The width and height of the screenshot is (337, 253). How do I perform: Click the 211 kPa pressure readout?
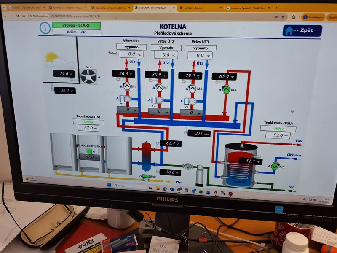199,133
